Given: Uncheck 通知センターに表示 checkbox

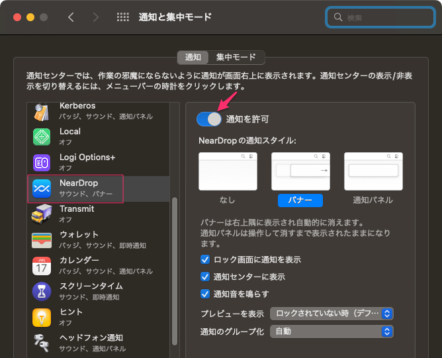Looking at the screenshot, I should tap(205, 277).
